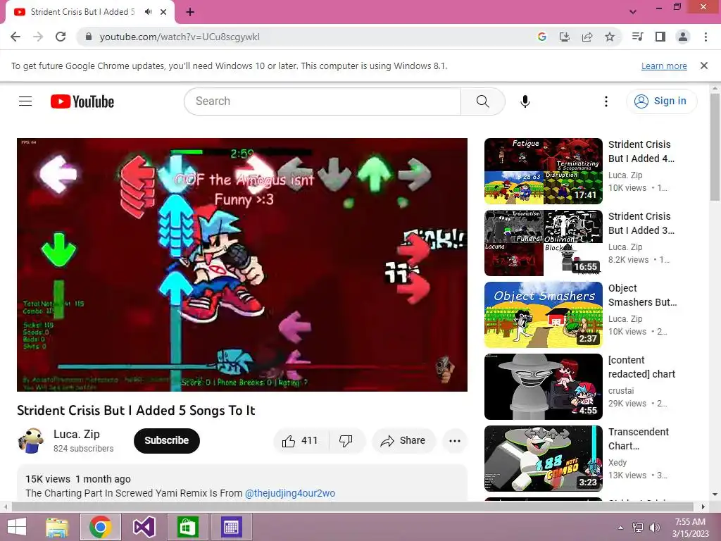Open the Windows Start button
Viewport: 721px width, 541px height.
coord(17,527)
